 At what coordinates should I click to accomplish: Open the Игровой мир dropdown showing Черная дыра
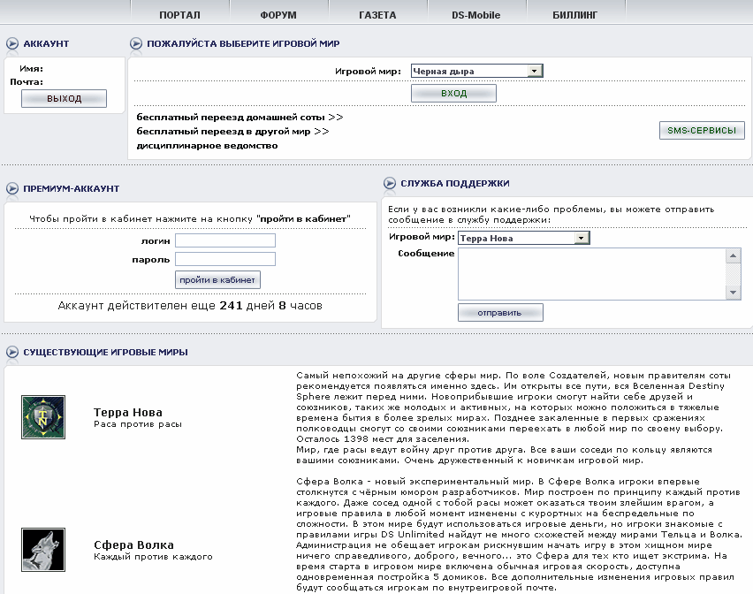pyautogui.click(x=477, y=71)
